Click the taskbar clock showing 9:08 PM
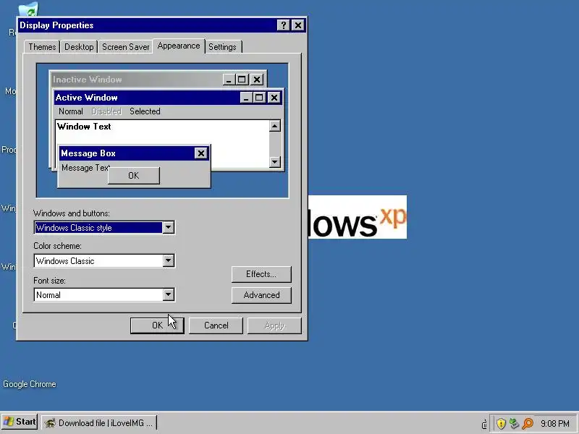The image size is (579, 434). pos(554,423)
